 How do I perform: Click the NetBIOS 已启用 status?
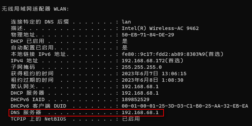[131, 119]
